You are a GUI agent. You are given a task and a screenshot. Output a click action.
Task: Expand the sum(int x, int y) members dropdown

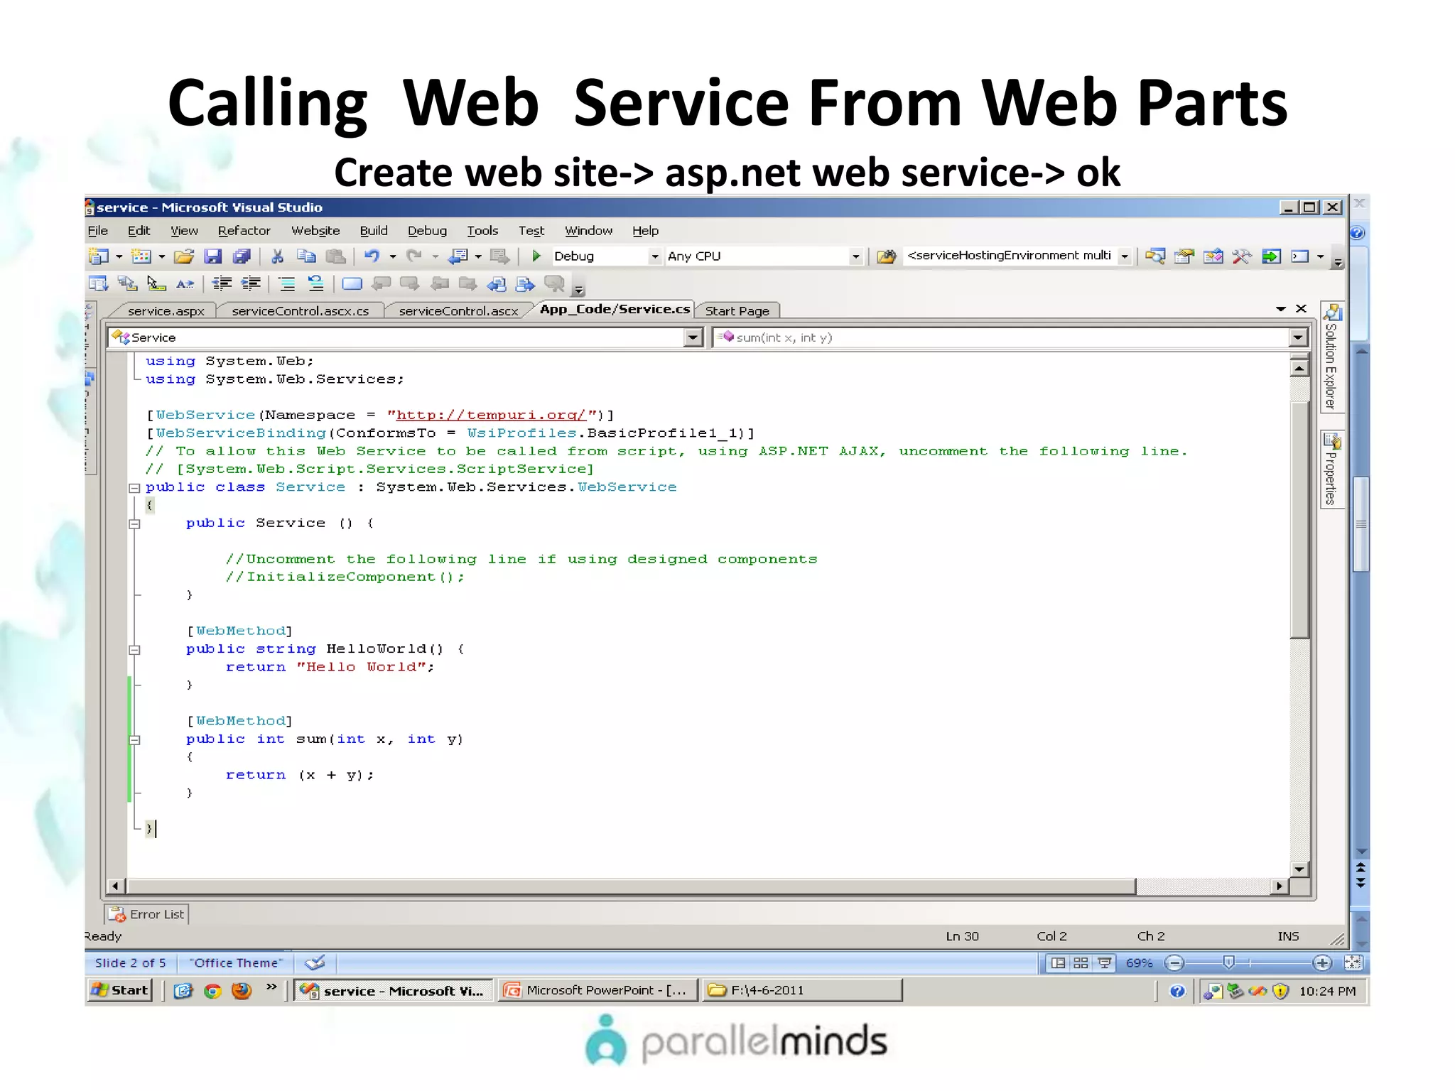[1298, 337]
